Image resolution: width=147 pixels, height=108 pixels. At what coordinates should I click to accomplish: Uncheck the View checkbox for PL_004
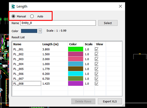(x=97, y=64)
